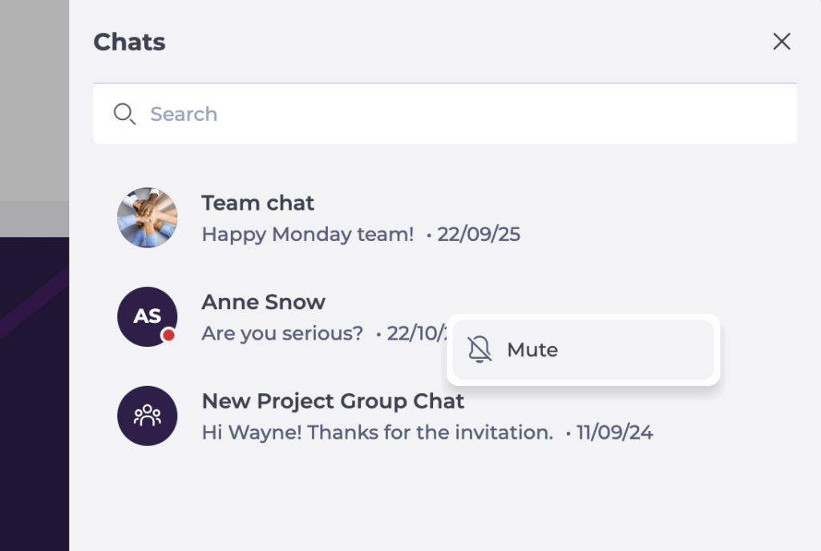Click the "Happy Monday team!" message preview

coord(308,235)
